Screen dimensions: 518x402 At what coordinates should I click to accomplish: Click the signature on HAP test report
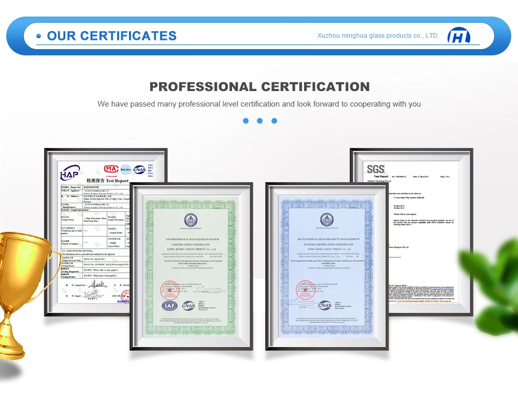click(x=97, y=285)
